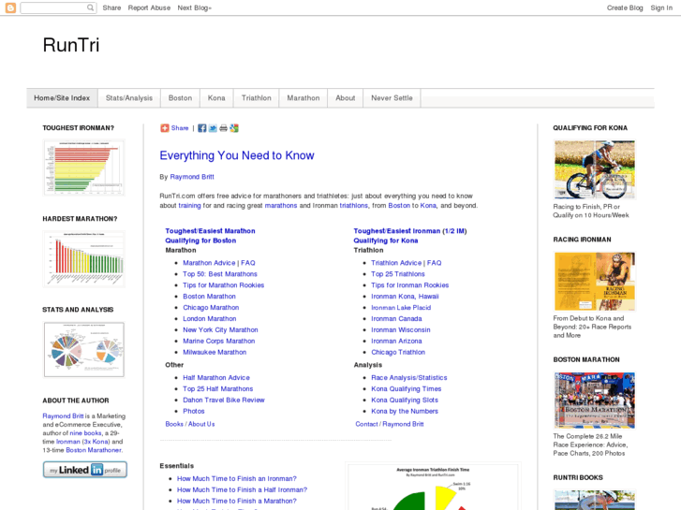681x510 pixels.
Task: Open Ironman Wisconsin link
Action: (x=400, y=330)
